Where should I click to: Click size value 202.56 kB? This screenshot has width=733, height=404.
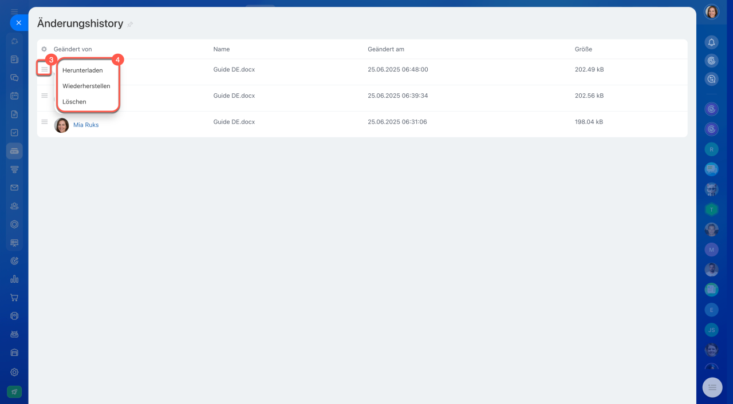click(x=589, y=96)
